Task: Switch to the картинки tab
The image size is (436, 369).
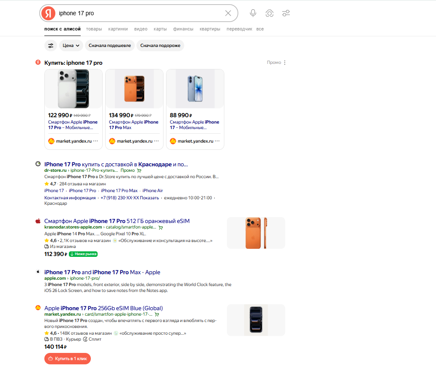Action: [x=118, y=29]
